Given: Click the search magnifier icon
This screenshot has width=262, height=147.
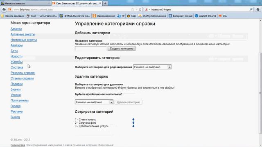Looking at the screenshot, I should tap(251, 9).
